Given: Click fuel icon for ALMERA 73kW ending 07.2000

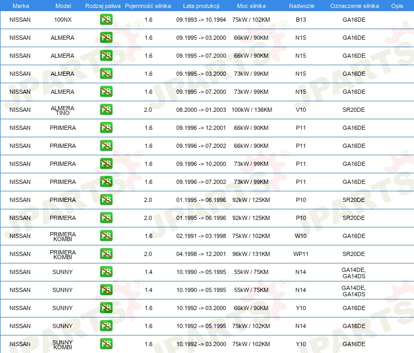Looking at the screenshot, I should [x=106, y=91].
